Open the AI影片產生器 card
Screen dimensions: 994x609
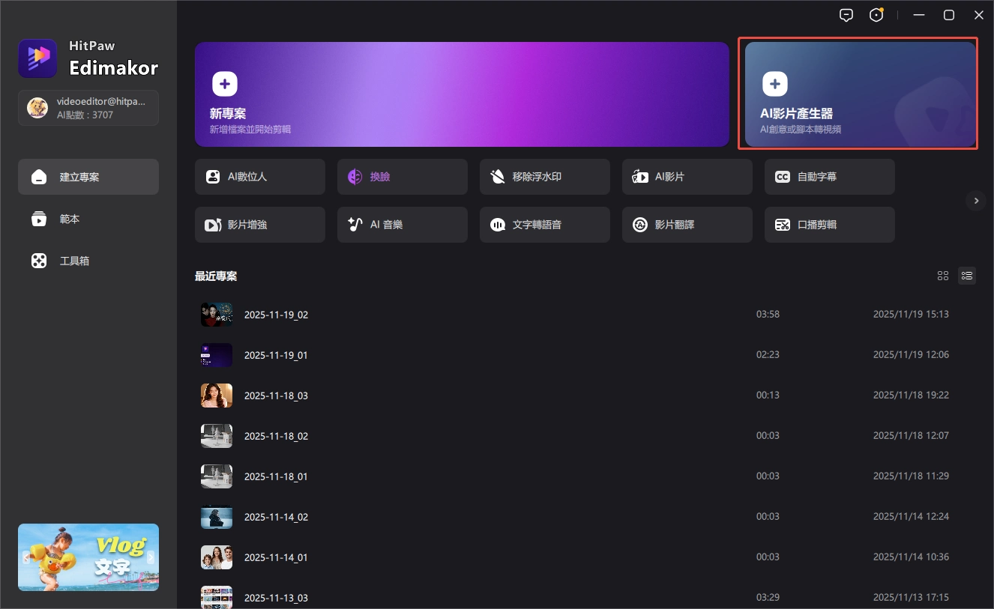point(858,94)
